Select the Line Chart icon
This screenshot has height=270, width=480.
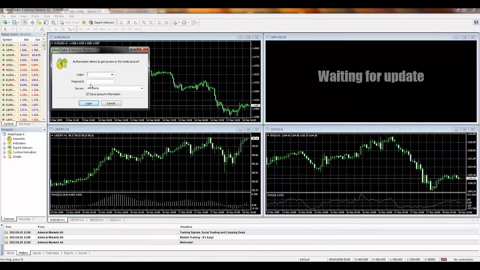click(x=135, y=22)
